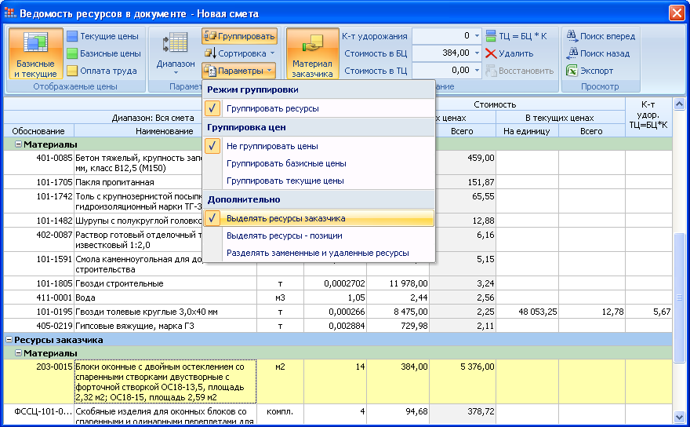Click Стоимость в ТЦ field with 0,00
This screenshot has width=690, height=427.
(x=442, y=71)
